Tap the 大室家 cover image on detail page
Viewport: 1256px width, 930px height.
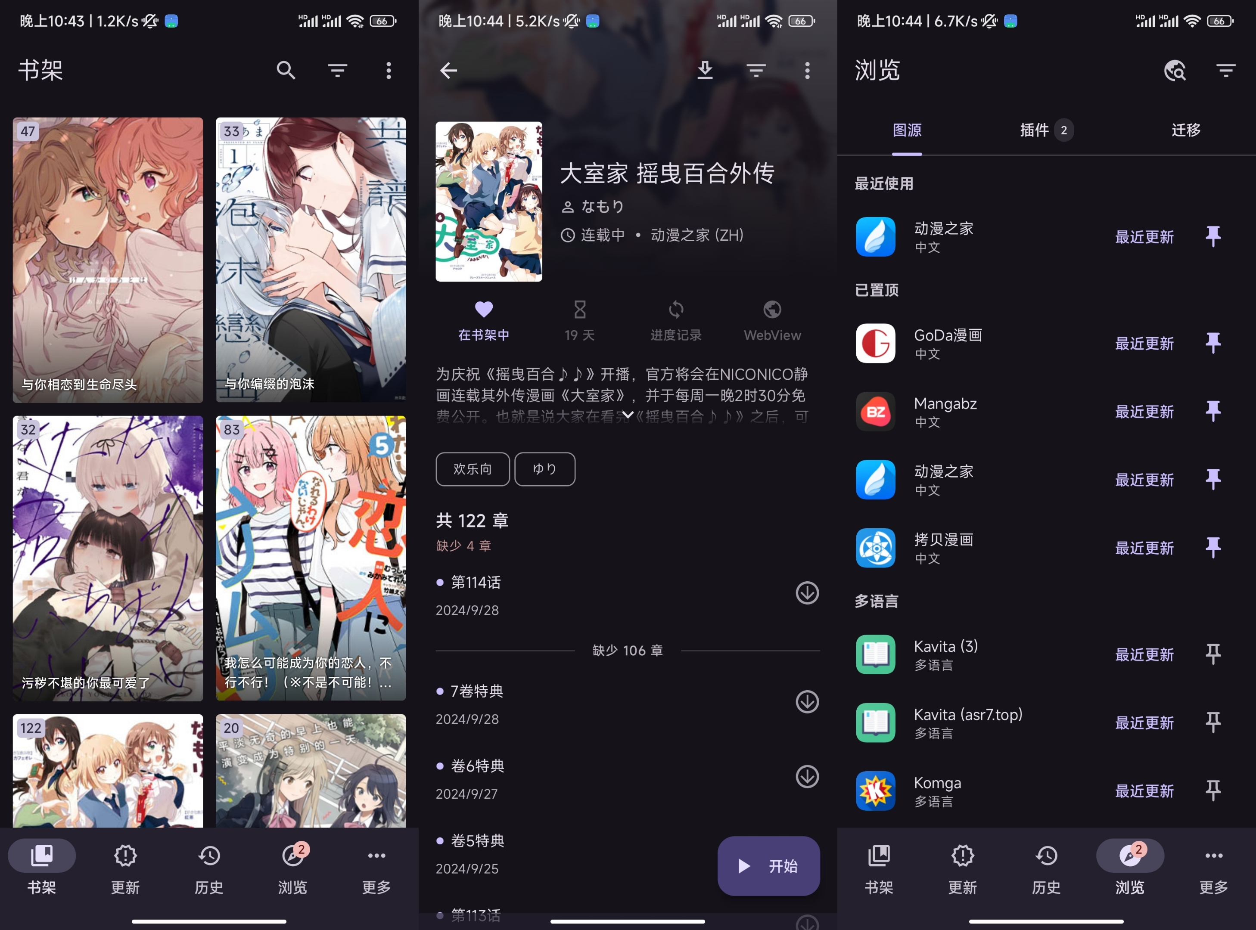pyautogui.click(x=489, y=201)
